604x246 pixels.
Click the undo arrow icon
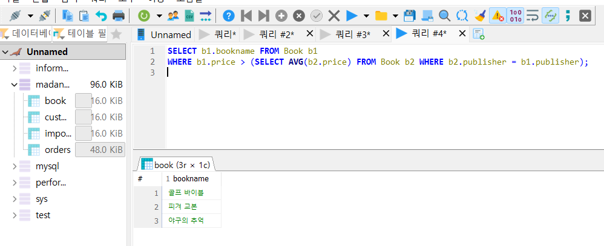101,16
